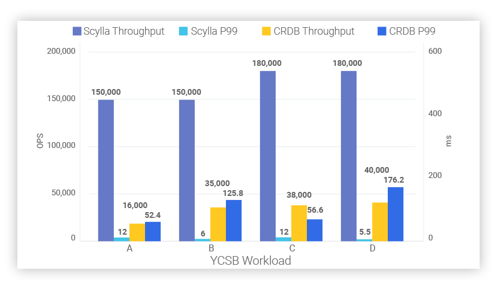Click the 100,000 left axis tick label
Image resolution: width=497 pixels, height=289 pixels.
pos(61,146)
